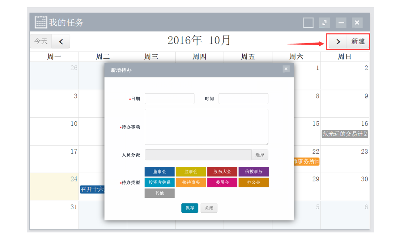Image resolution: width=404 pixels, height=242 pixels.
Task: Close the 我的任务 window
Action: pyautogui.click(x=357, y=23)
